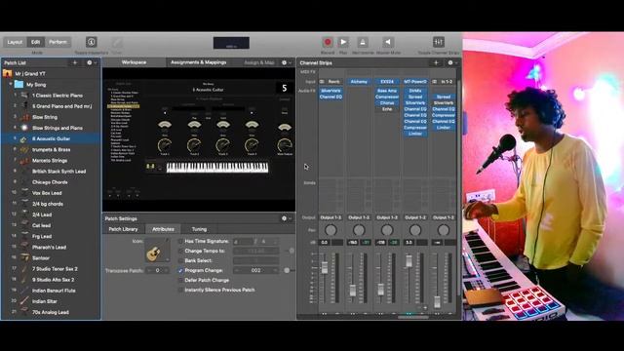Open the Bass Amp effect slot
This screenshot has height=351, width=624.
(387, 91)
